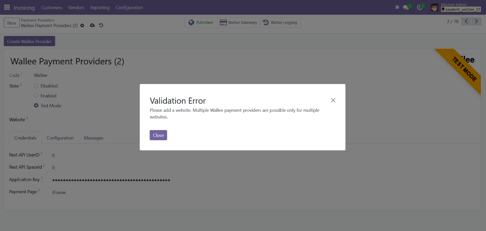This screenshot has height=231, width=486.
Task: Open the activities clock icon
Action: click(420, 7)
